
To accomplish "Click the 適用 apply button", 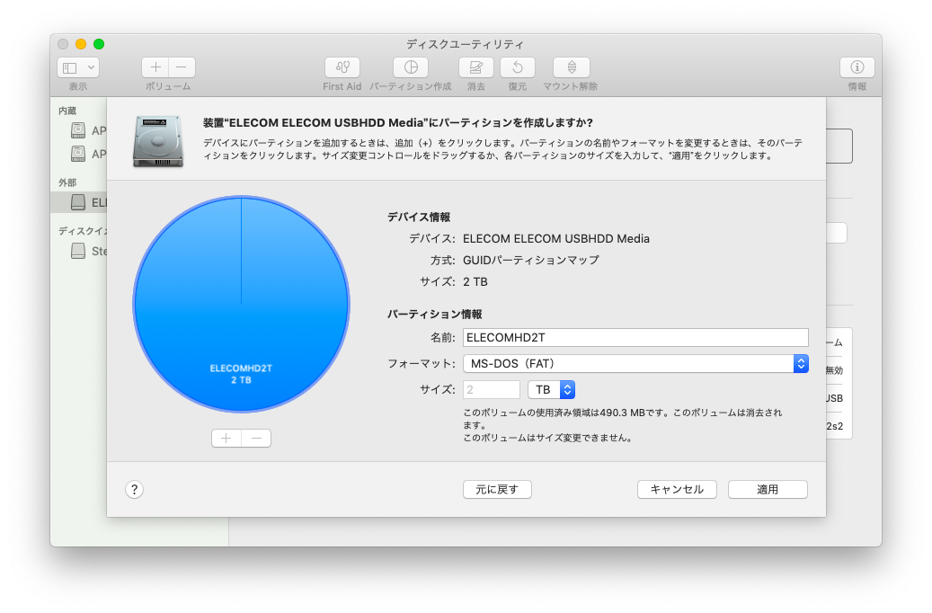I will coord(768,489).
